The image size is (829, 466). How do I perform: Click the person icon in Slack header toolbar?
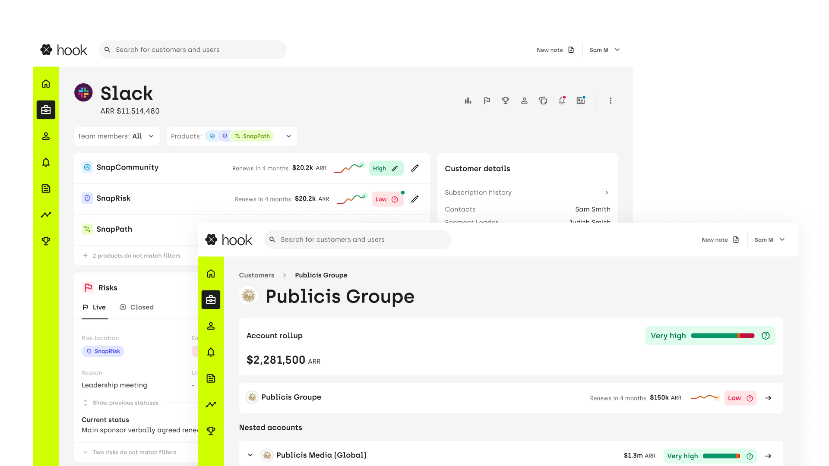pos(524,101)
